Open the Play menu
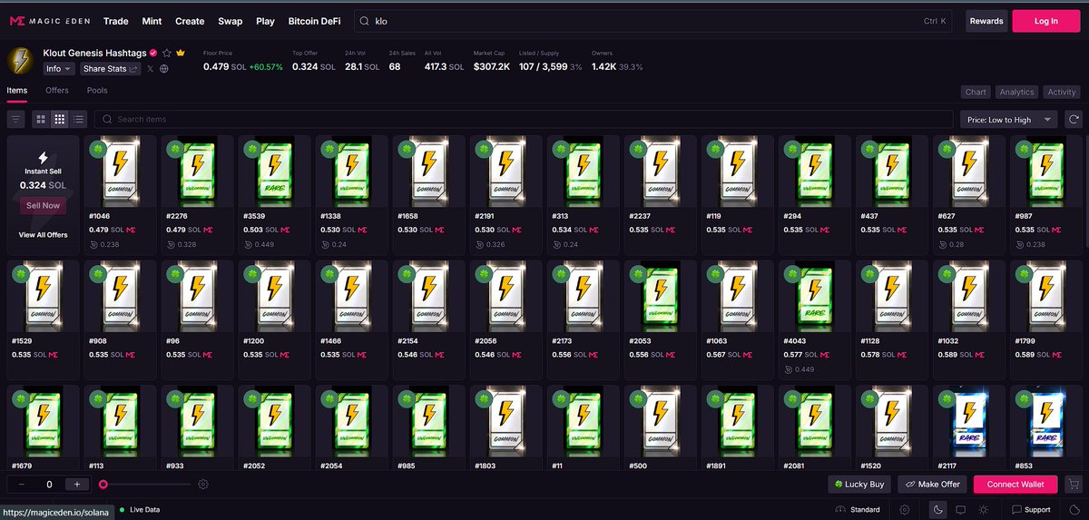 pos(265,21)
